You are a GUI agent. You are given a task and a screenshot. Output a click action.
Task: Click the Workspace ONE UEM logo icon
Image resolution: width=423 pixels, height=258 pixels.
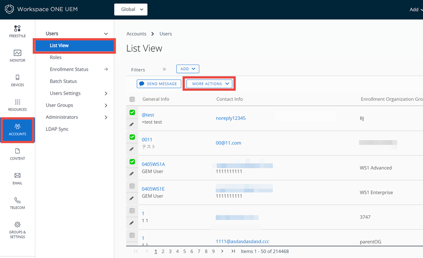point(9,9)
